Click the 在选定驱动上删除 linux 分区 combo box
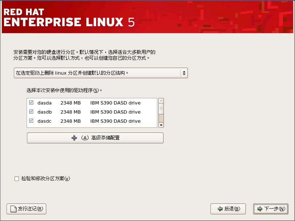 (97, 73)
